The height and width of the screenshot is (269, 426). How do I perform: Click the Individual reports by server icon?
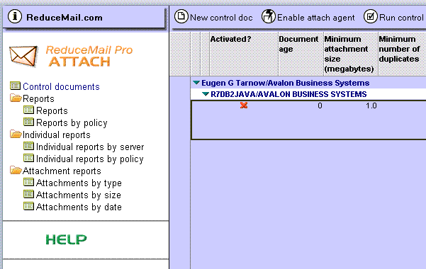(28, 146)
